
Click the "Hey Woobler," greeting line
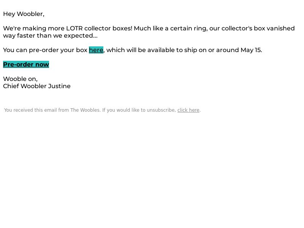point(24,14)
